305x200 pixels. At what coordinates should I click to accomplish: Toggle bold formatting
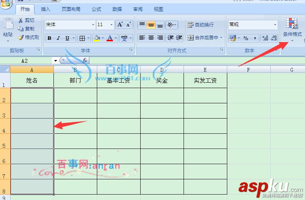point(50,38)
